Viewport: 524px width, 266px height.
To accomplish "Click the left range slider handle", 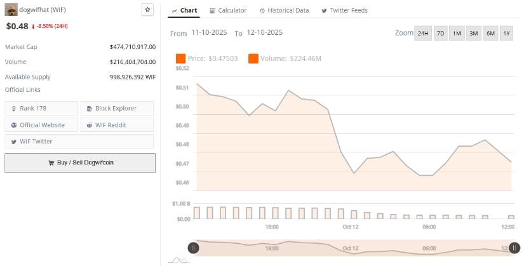I will pyautogui.click(x=194, y=248).
